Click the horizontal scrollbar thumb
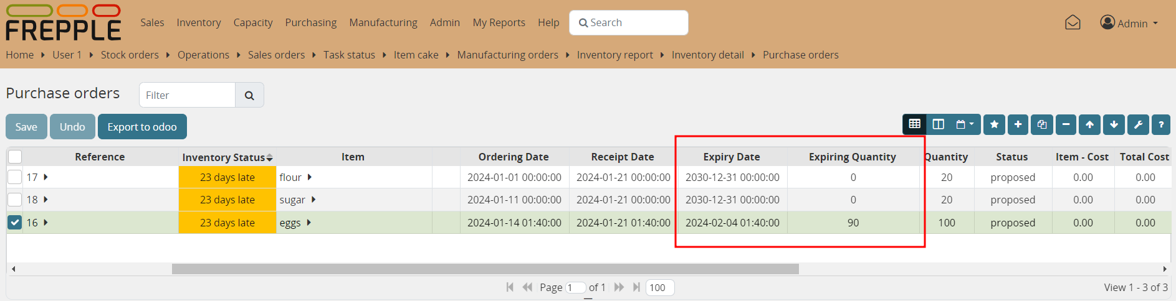This screenshot has height=301, width=1176. click(x=485, y=269)
